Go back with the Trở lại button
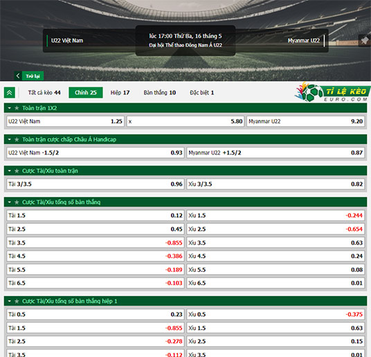 tap(33, 76)
